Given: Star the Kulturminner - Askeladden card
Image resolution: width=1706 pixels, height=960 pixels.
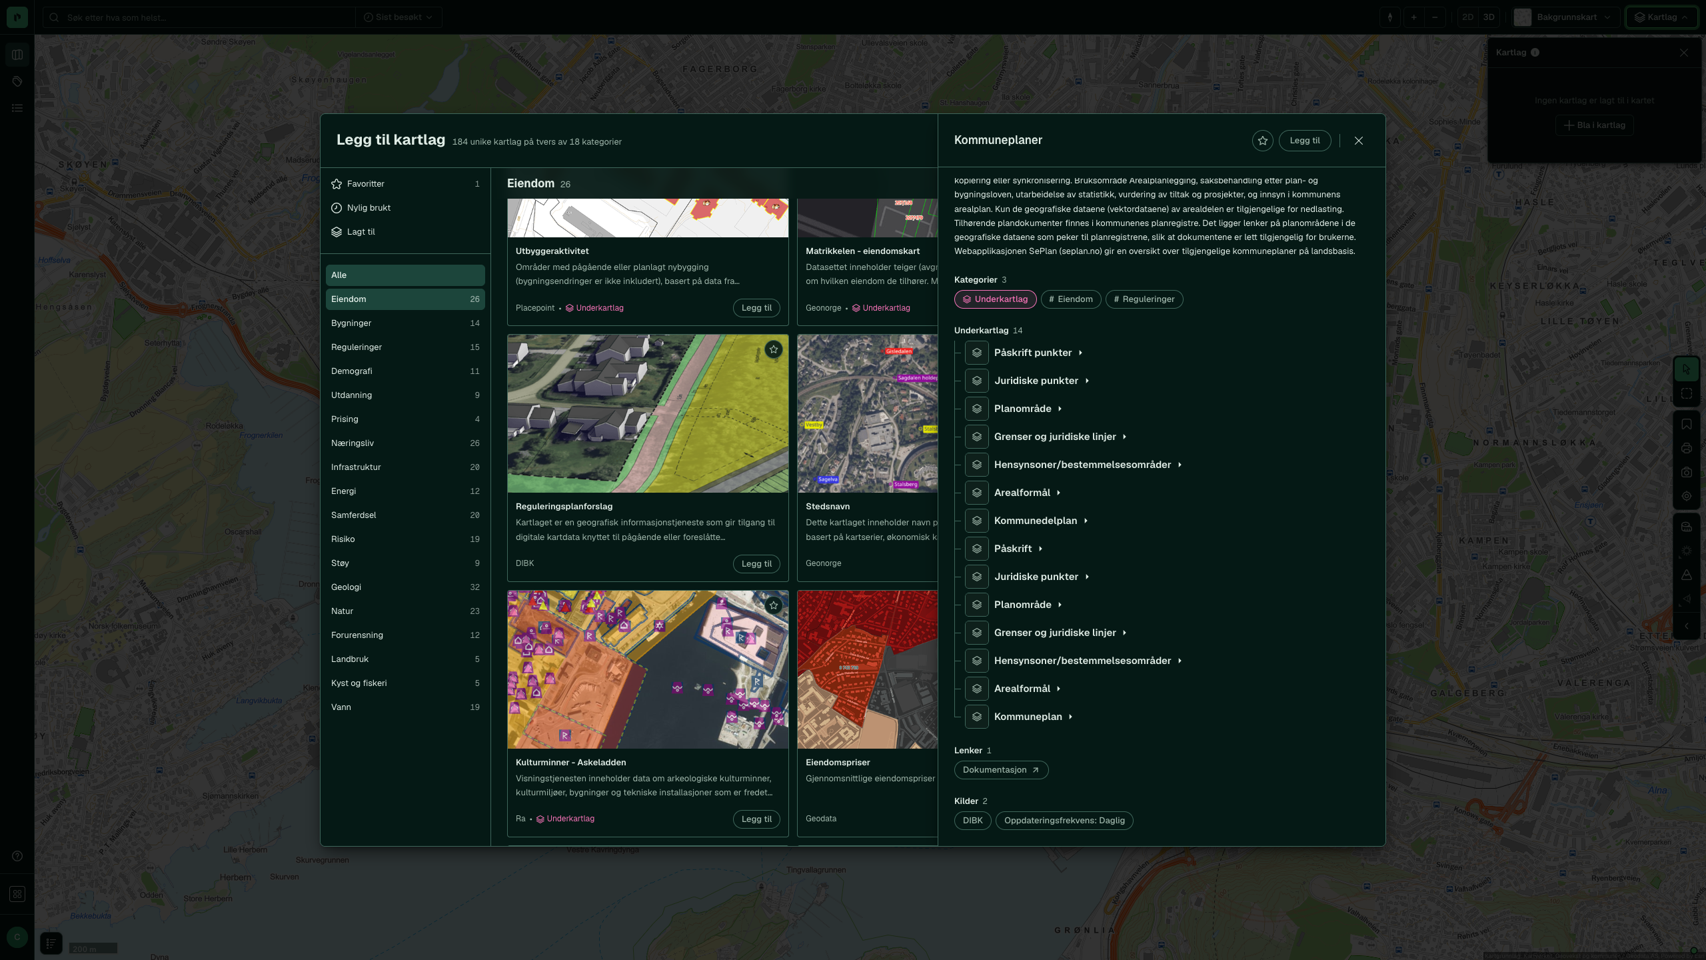Looking at the screenshot, I should (x=773, y=605).
